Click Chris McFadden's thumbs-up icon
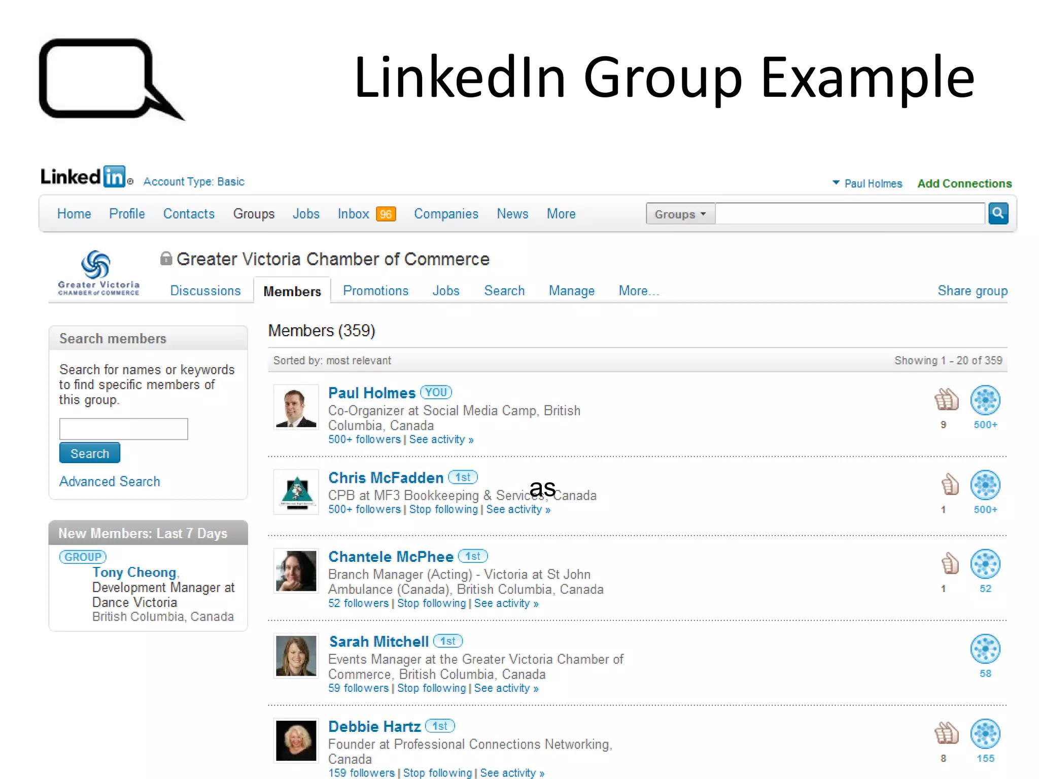The height and width of the screenshot is (779, 1039). [x=949, y=484]
